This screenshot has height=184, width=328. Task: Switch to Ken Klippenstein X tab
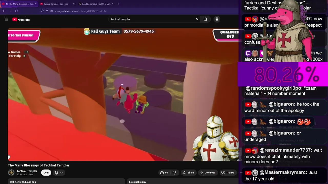pos(96,4)
